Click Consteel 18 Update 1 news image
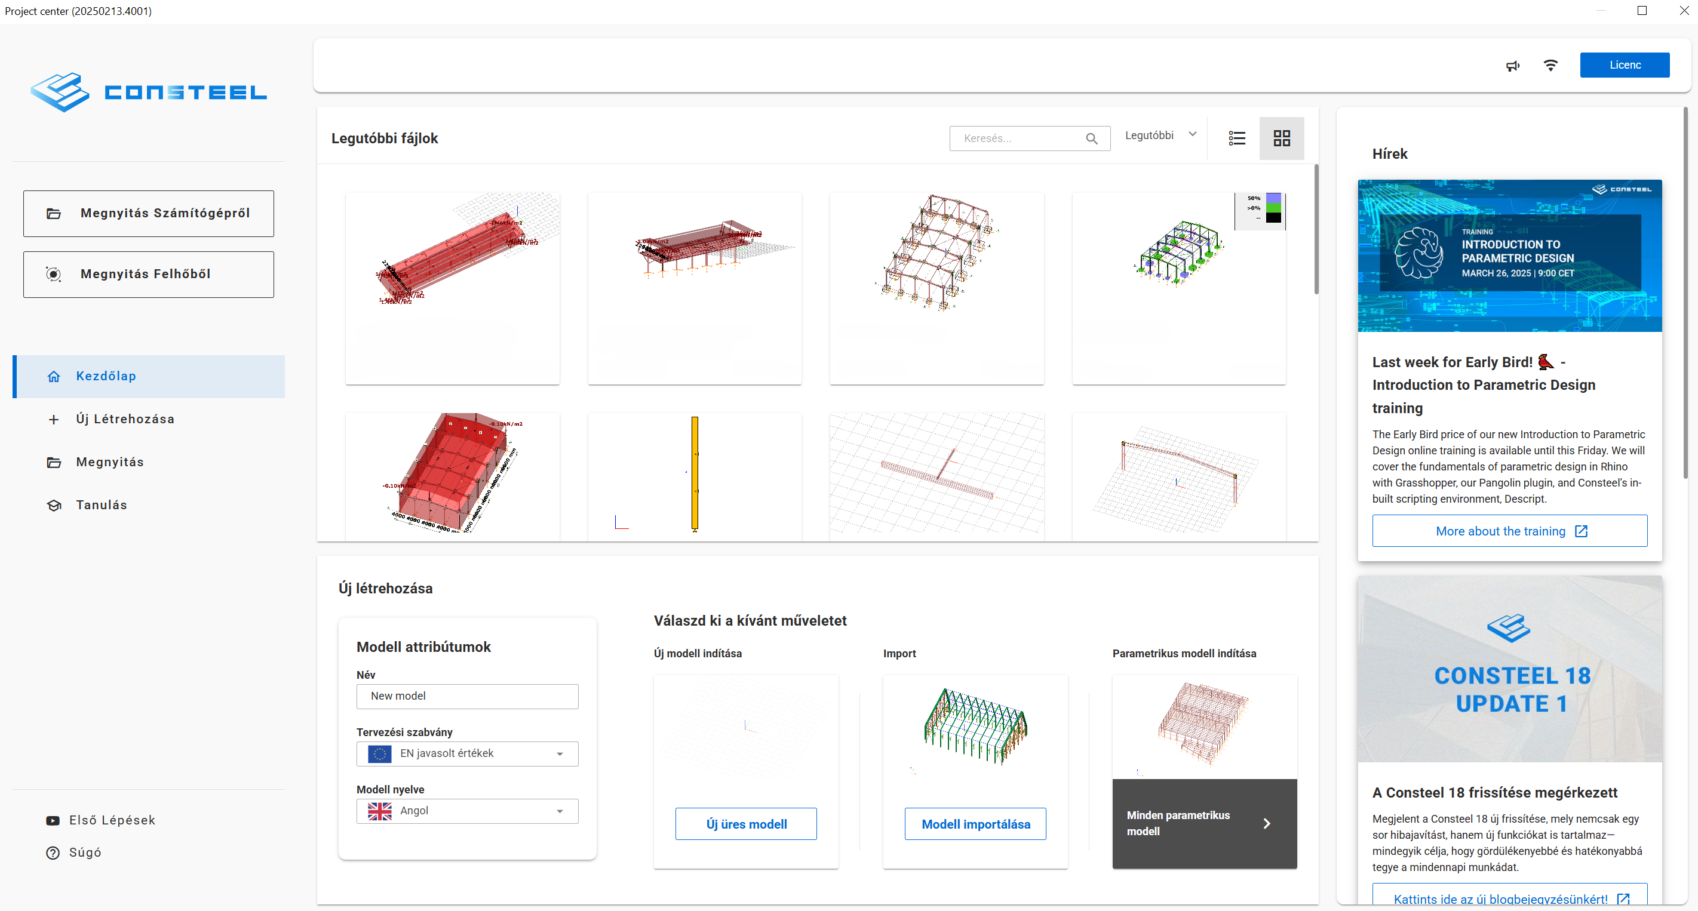The width and height of the screenshot is (1698, 911). pos(1510,669)
